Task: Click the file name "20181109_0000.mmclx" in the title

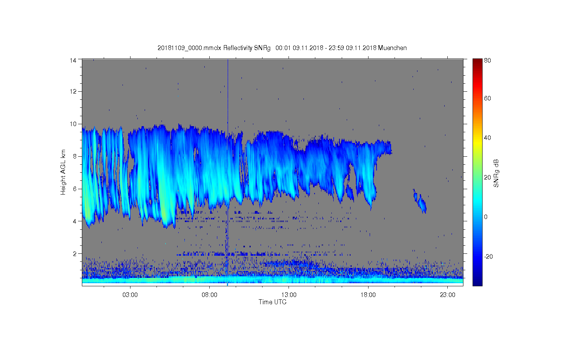Action: (x=190, y=48)
